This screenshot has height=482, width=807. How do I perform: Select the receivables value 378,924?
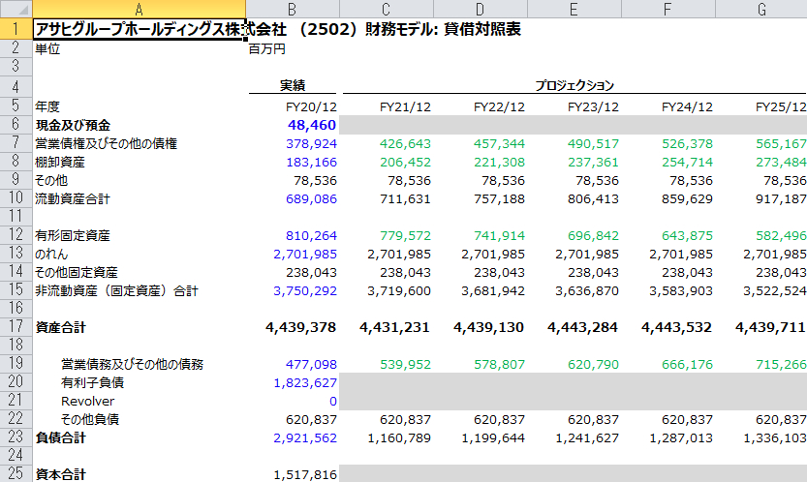(311, 143)
